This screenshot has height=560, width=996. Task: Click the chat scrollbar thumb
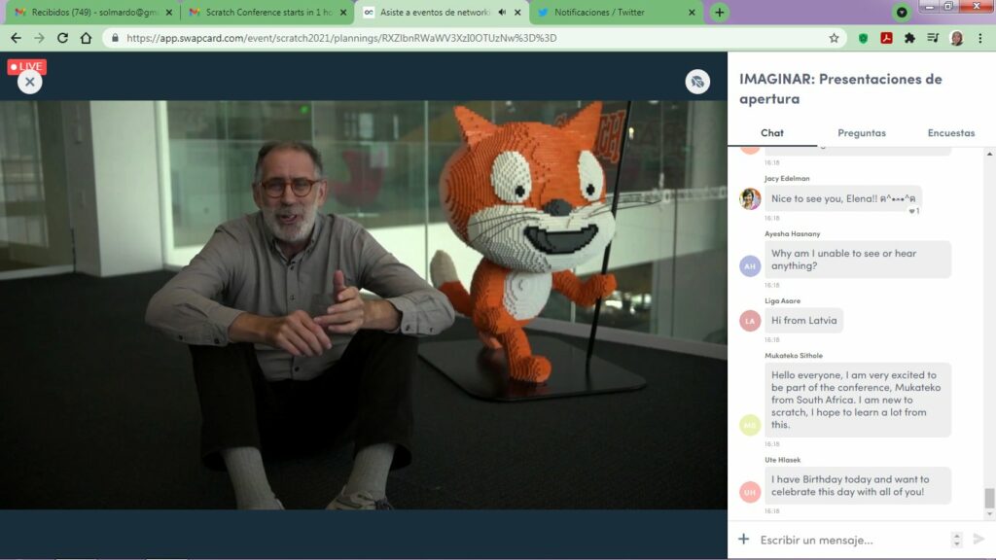tap(989, 498)
